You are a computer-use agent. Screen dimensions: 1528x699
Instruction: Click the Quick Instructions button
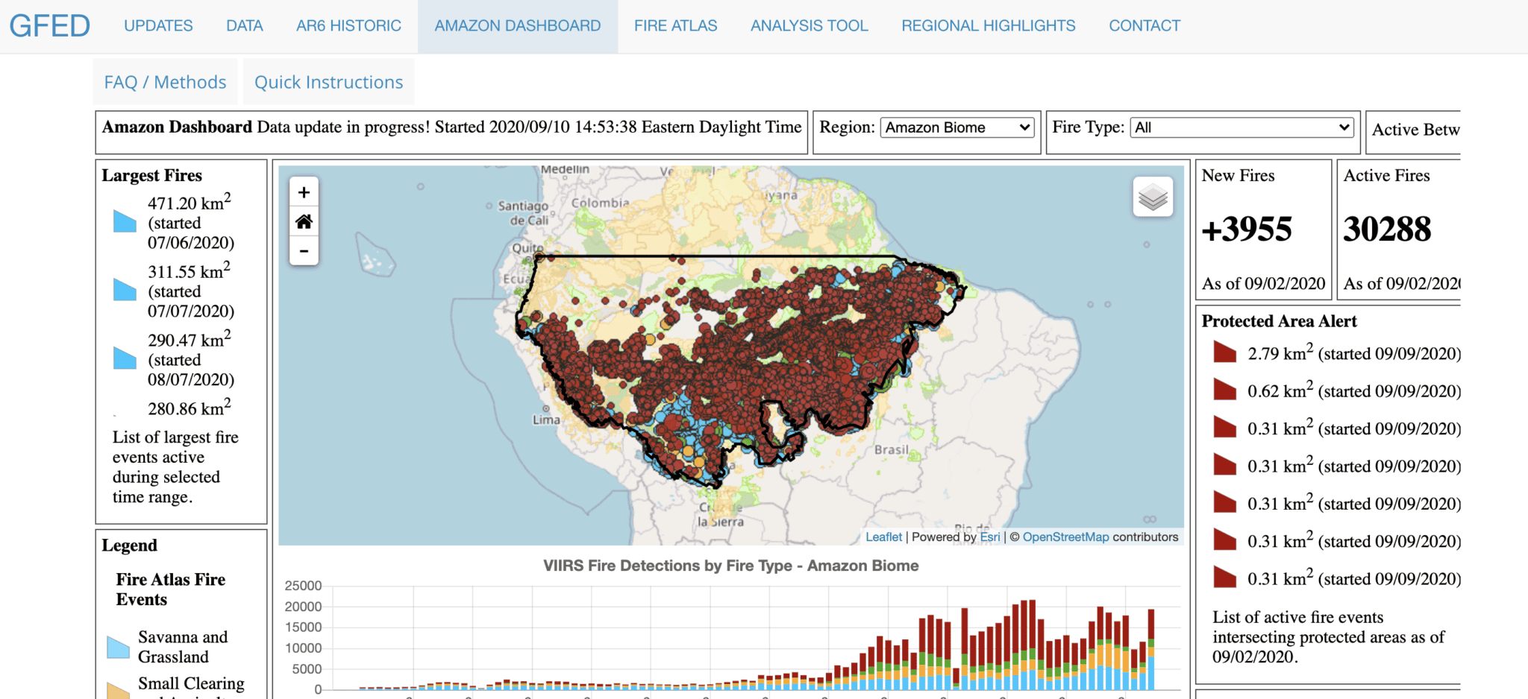click(x=328, y=81)
